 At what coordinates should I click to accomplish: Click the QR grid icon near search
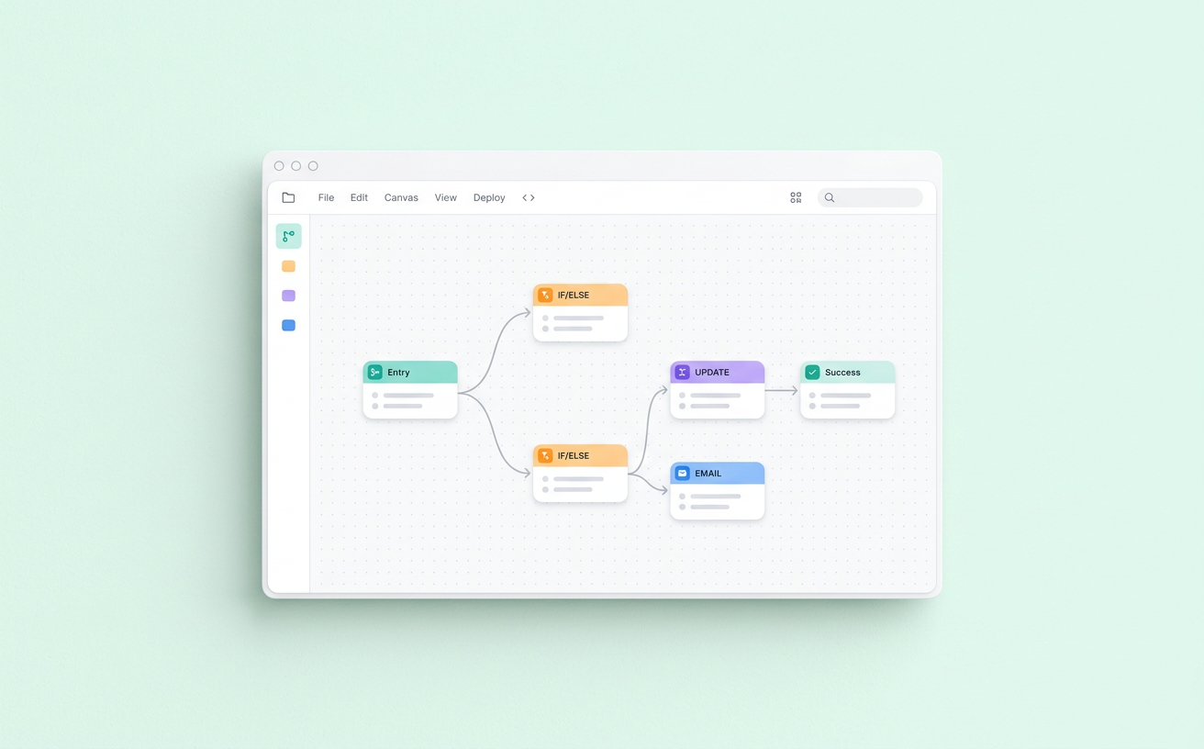tap(796, 197)
